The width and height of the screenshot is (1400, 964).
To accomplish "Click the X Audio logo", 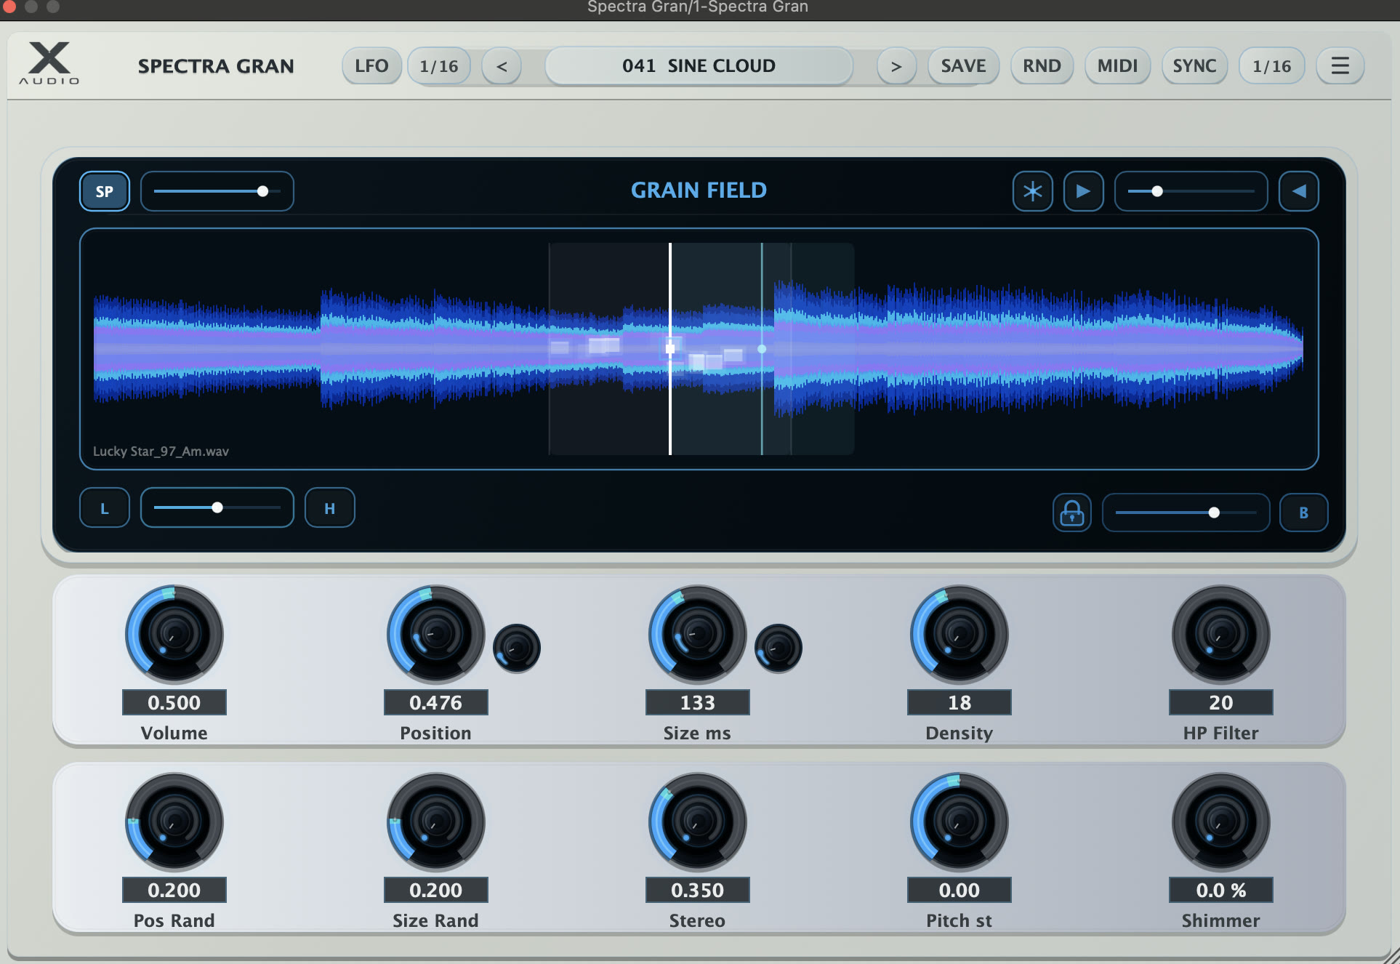I will [49, 64].
